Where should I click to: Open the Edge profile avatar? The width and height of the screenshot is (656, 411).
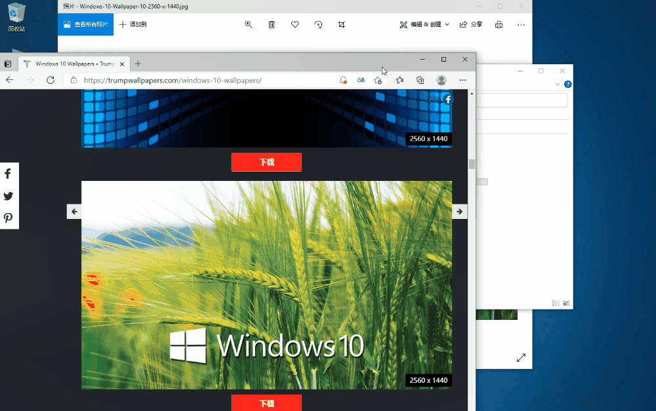pos(441,80)
